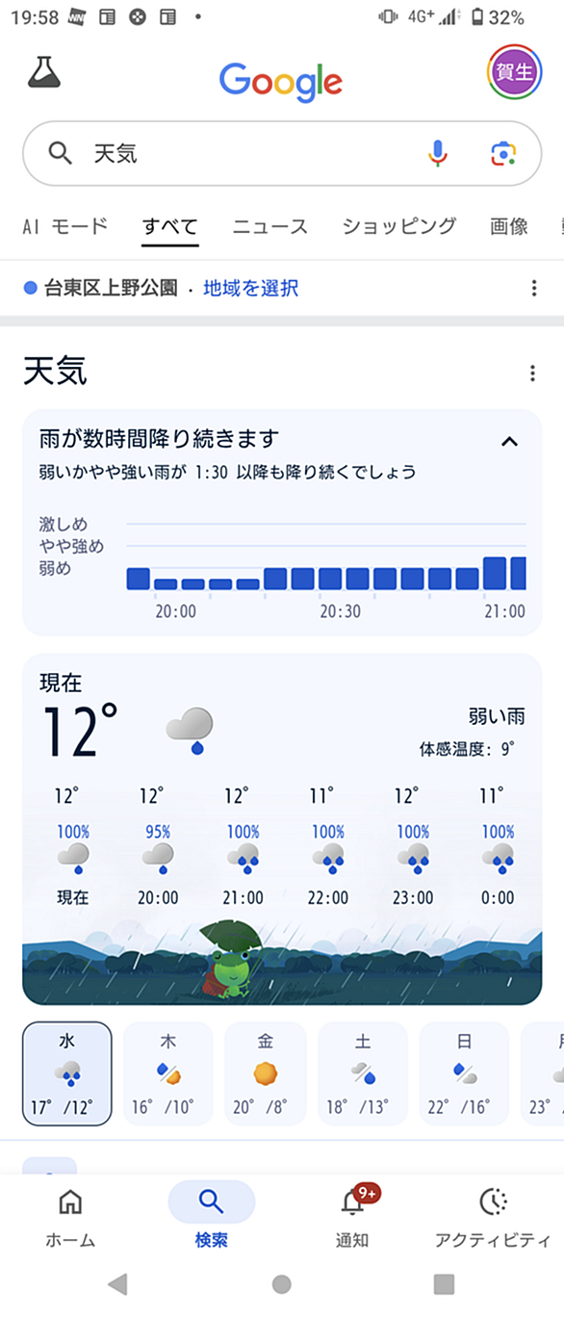Open アクティビティ in bottom navigation
The image size is (564, 1317).
tap(493, 1217)
